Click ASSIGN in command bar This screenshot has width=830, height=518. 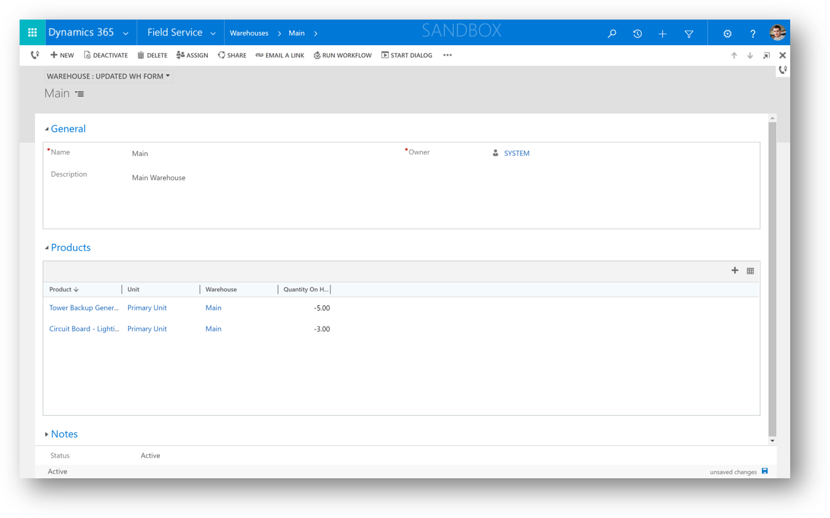tap(192, 55)
